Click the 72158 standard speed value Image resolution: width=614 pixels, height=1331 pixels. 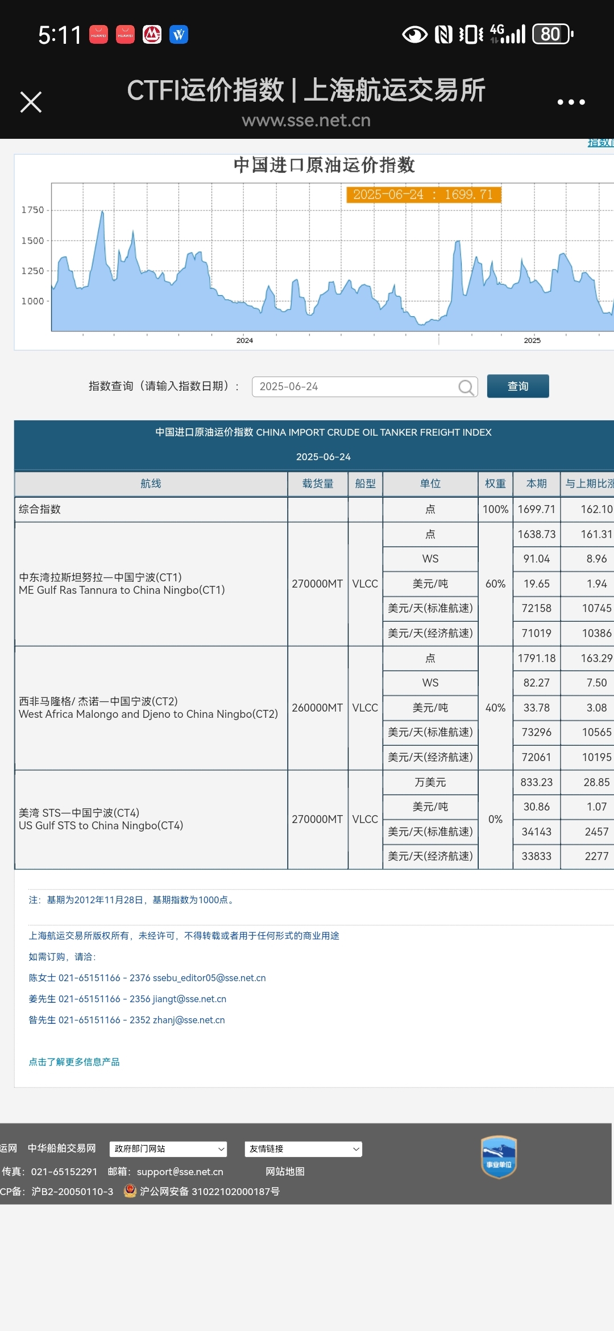click(537, 609)
